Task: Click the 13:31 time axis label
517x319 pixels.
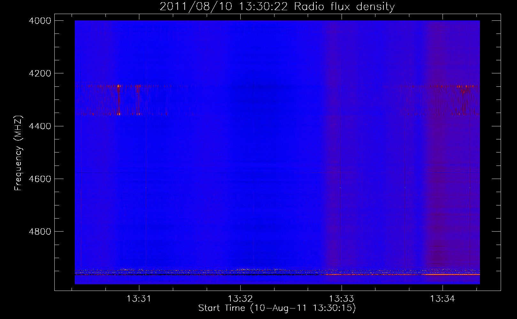Action: point(139,299)
